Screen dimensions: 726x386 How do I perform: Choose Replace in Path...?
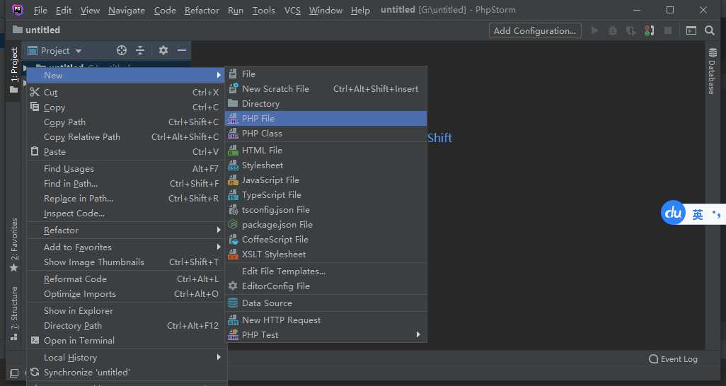point(125,199)
